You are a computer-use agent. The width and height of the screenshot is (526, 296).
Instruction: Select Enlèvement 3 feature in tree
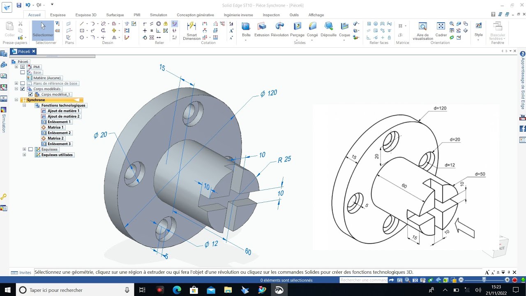click(56, 144)
